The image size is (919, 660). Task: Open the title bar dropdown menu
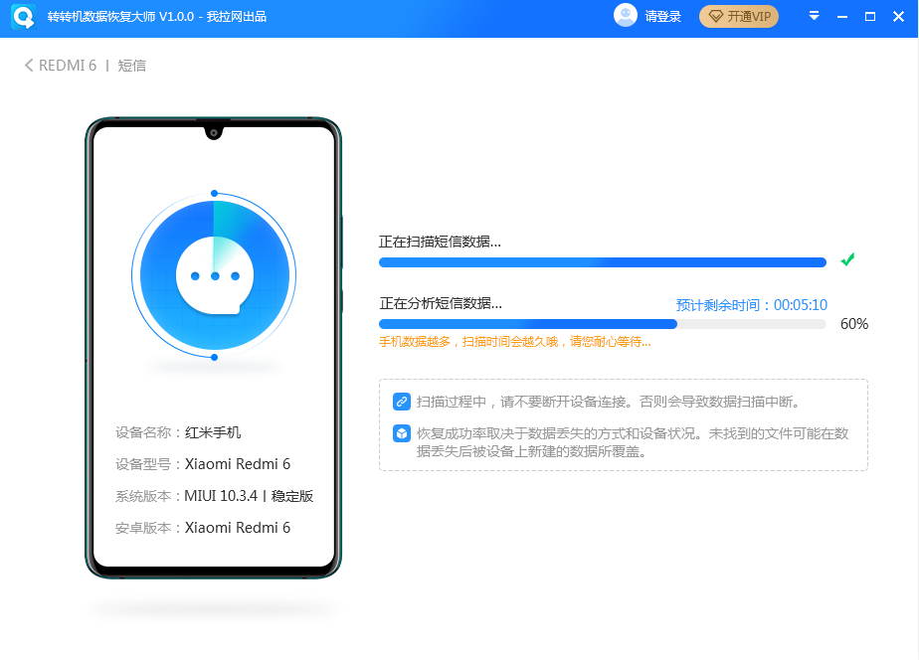(814, 17)
